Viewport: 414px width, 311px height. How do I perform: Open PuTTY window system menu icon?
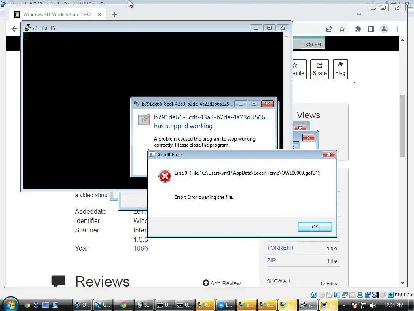point(27,28)
